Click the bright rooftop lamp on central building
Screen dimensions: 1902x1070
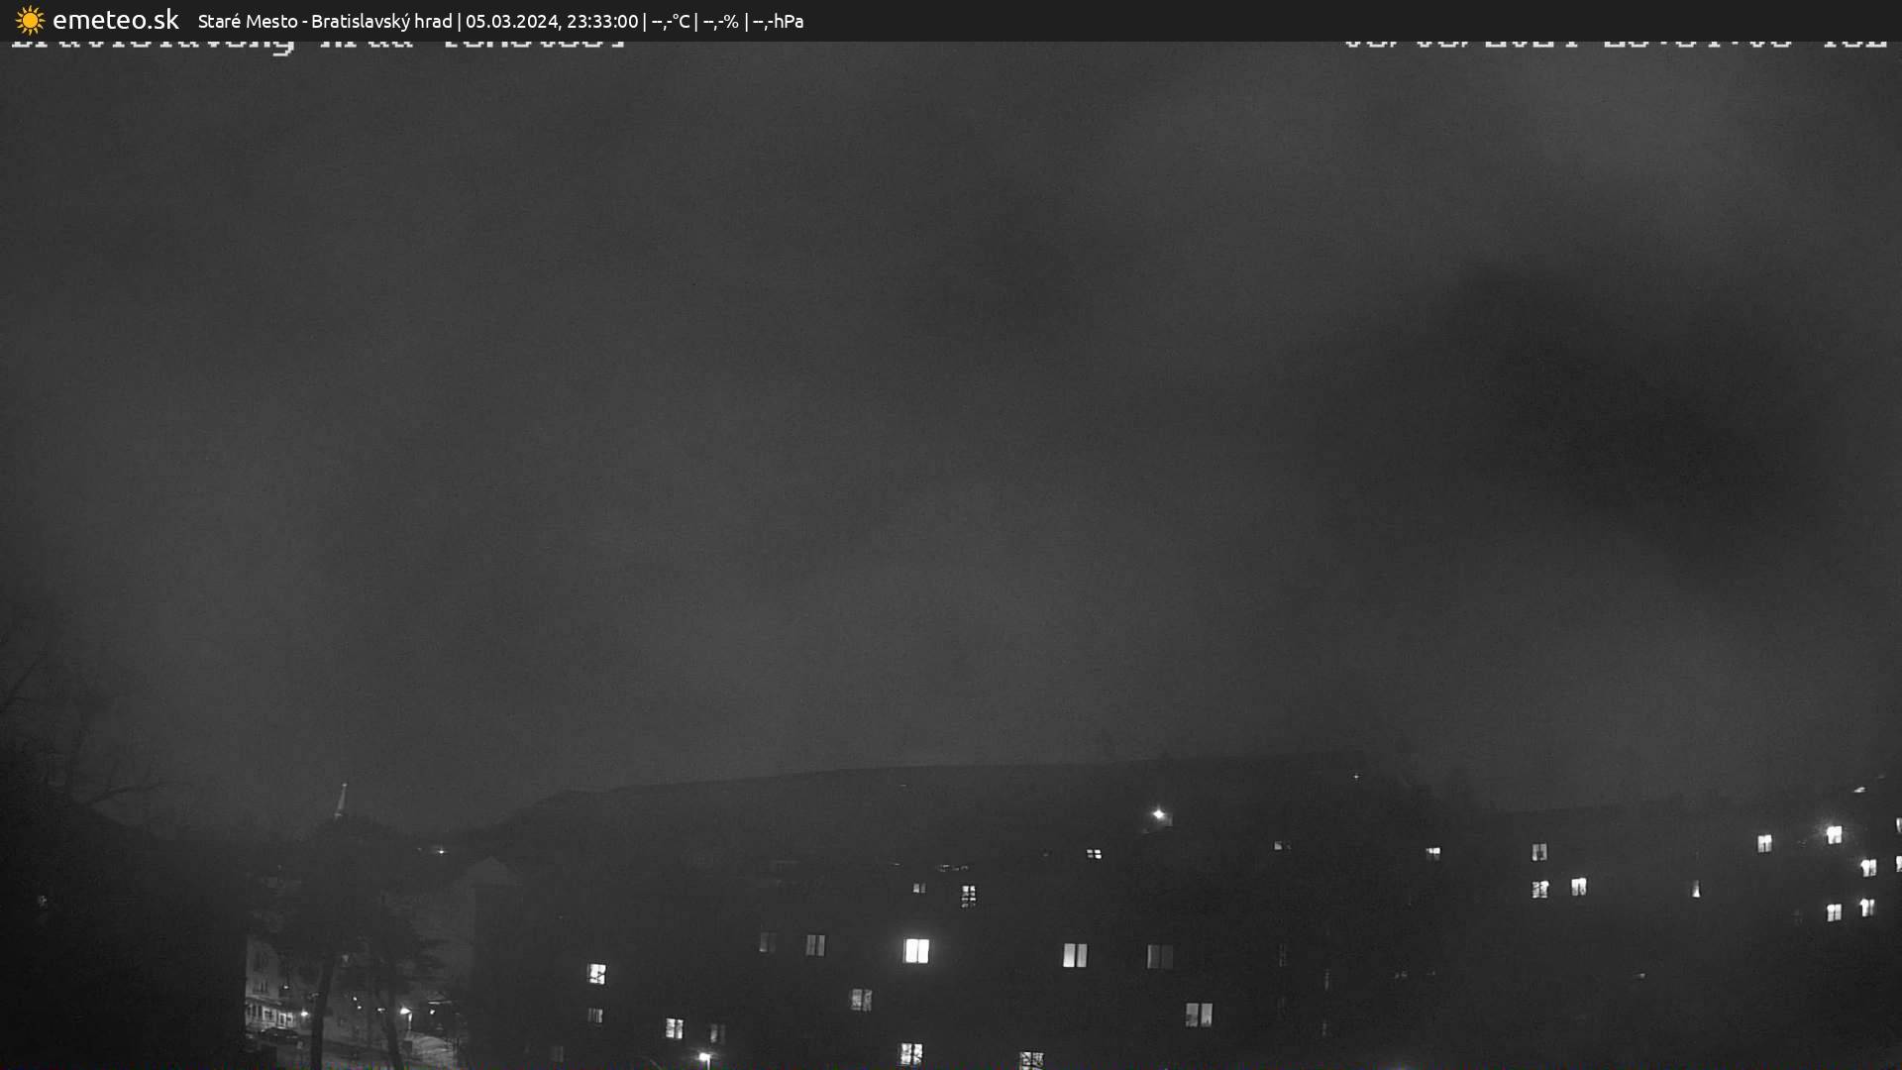[1158, 814]
